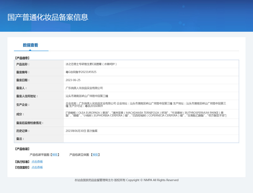
Task: Click the 备注 row label
Action: point(20,139)
